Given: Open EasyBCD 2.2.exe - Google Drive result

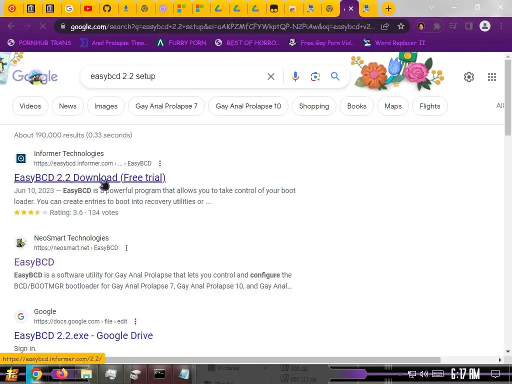Looking at the screenshot, I should [x=83, y=335].
